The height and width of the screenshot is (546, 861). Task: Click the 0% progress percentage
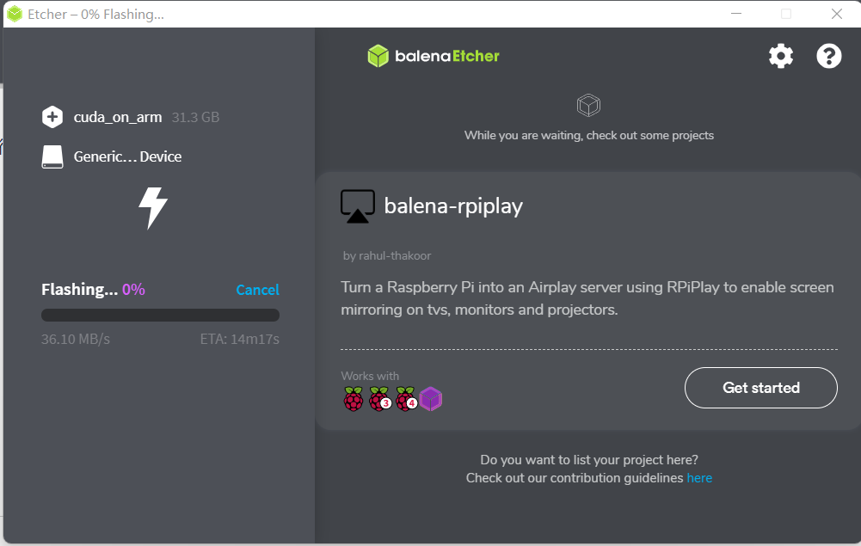pos(133,289)
